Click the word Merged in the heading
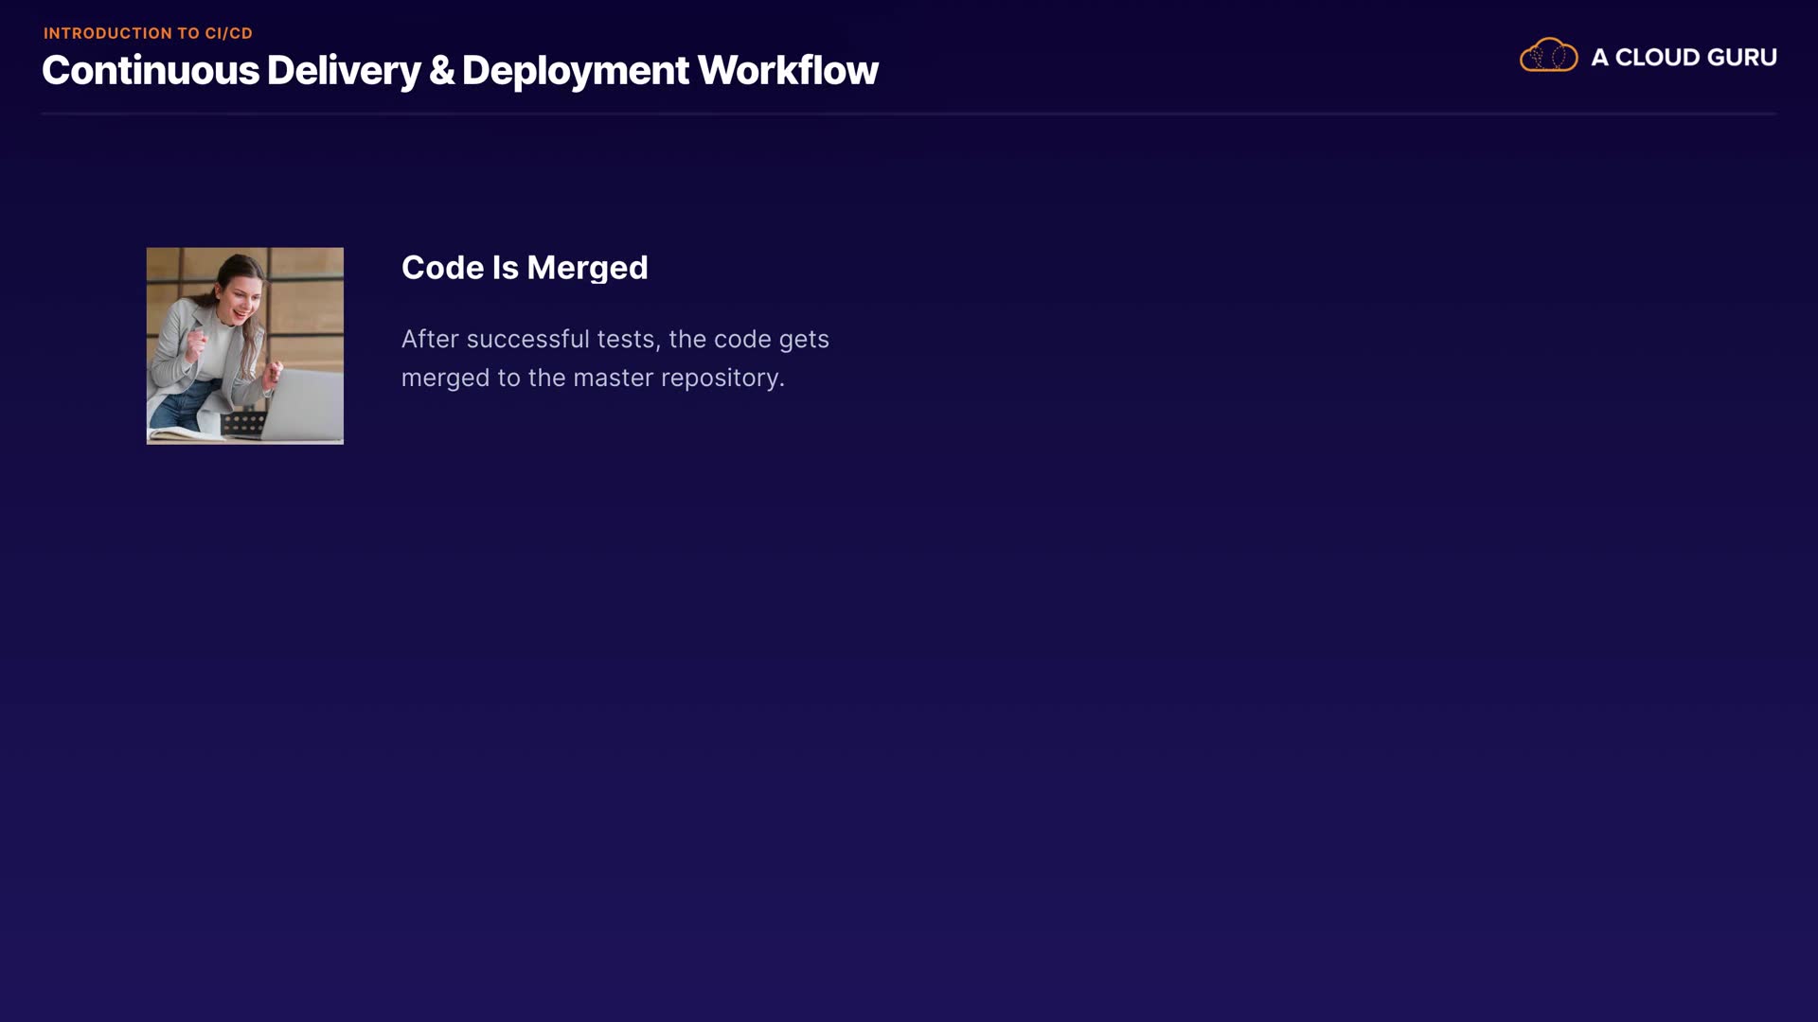Screen dimensions: 1818x1022 pyautogui.click(x=587, y=268)
